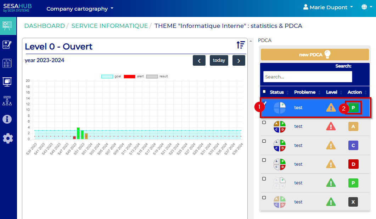The height and width of the screenshot is (219, 376).
Task: Open the Company cartography dropdown
Action: [x=80, y=8]
